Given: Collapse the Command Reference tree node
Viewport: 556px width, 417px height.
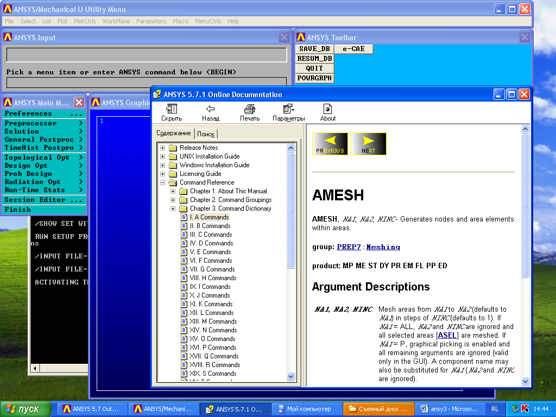Looking at the screenshot, I should point(162,182).
